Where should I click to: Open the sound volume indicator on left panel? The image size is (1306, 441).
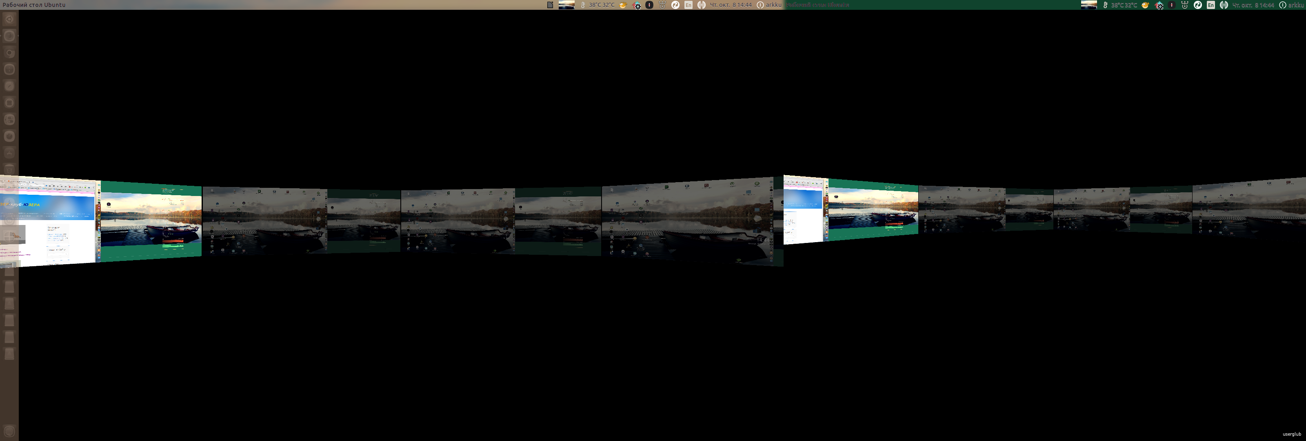point(702,5)
